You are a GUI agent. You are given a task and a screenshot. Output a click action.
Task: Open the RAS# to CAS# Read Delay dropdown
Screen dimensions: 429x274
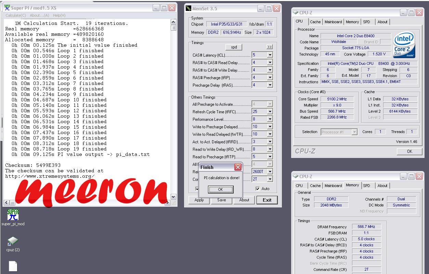tap(270, 62)
